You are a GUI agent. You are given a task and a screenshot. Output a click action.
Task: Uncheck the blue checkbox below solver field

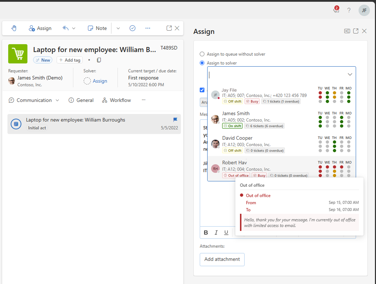[x=202, y=90]
